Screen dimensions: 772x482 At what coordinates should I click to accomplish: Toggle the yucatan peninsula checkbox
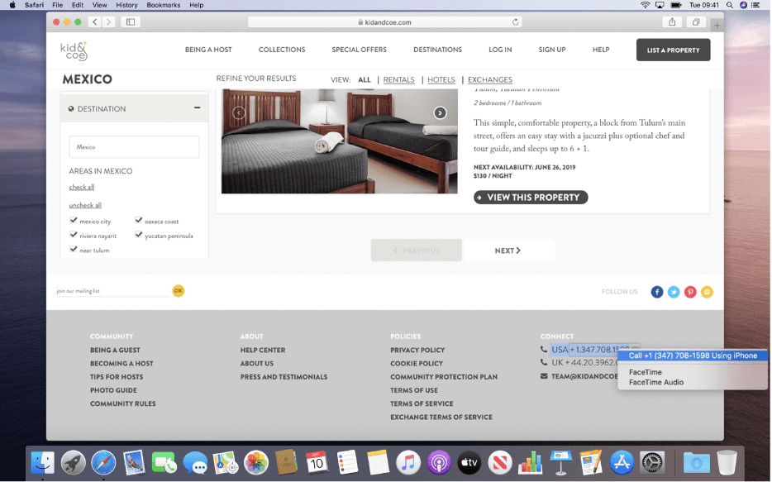coord(140,235)
